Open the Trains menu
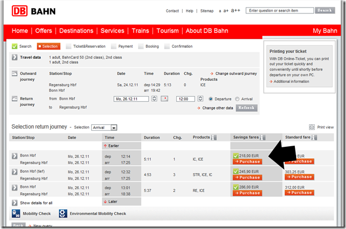Viewport: 346px width, 229px height. [140, 31]
